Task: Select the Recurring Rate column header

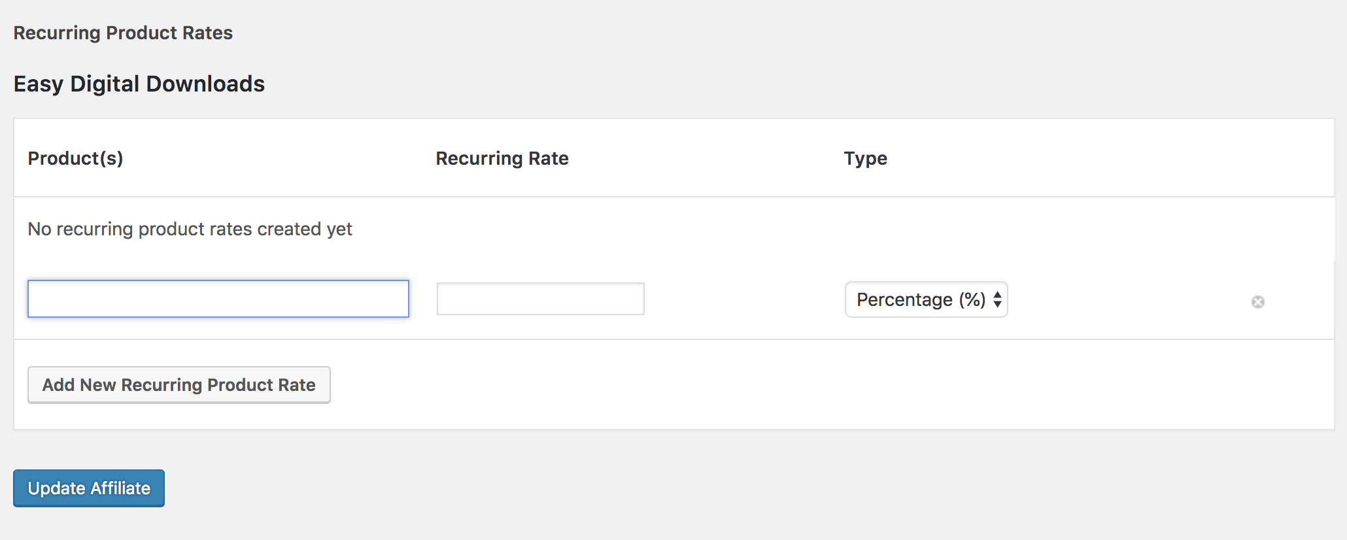Action: click(x=502, y=158)
